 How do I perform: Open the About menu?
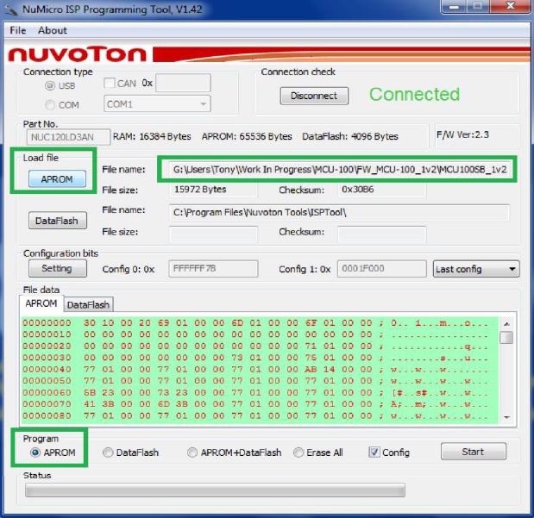click(x=53, y=31)
